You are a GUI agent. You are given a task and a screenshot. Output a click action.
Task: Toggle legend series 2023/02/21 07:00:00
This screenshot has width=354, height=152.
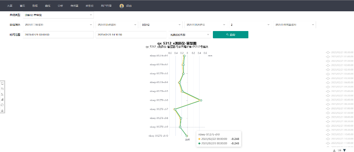pyautogui.click(x=339, y=108)
